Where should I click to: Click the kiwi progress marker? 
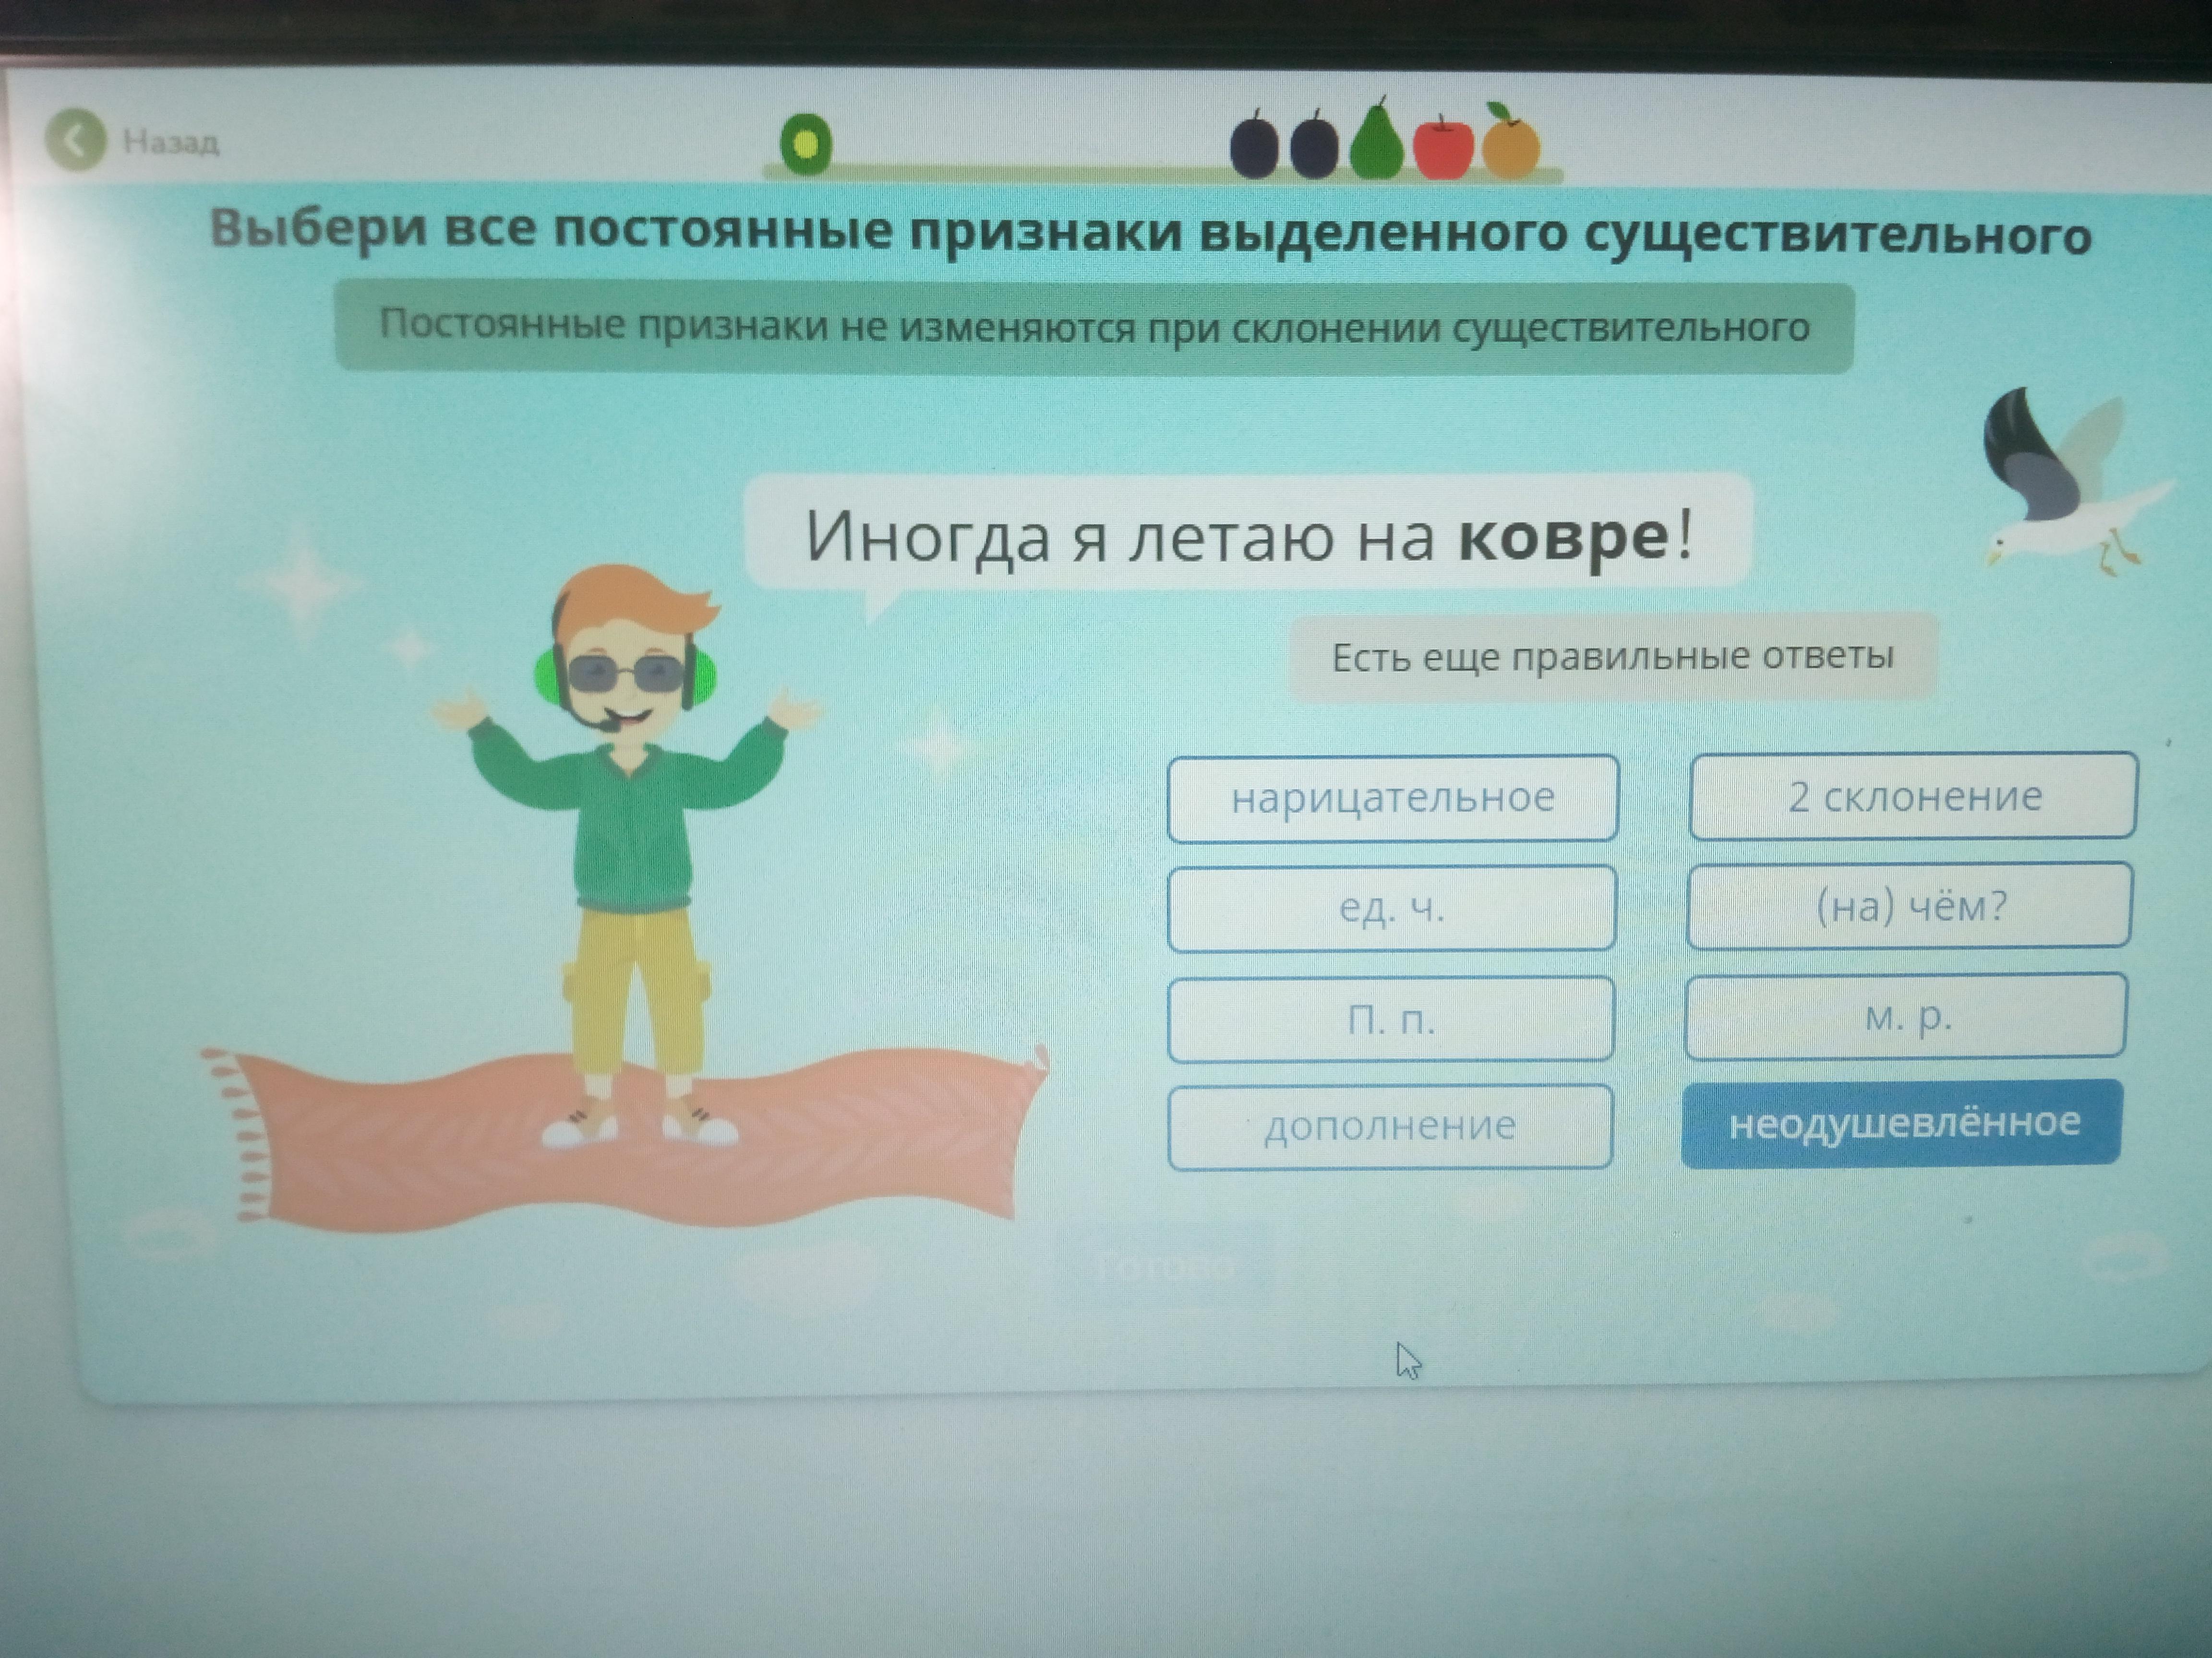pyautogui.click(x=806, y=144)
